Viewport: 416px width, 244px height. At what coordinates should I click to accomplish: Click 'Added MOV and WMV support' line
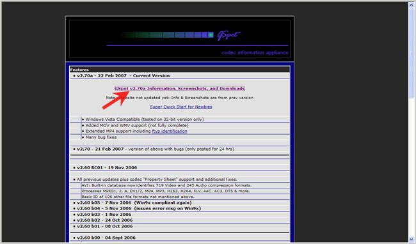pyautogui.click(x=136, y=125)
